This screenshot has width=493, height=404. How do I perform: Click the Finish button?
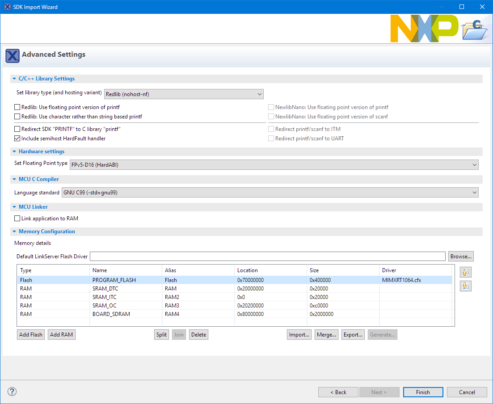423,392
